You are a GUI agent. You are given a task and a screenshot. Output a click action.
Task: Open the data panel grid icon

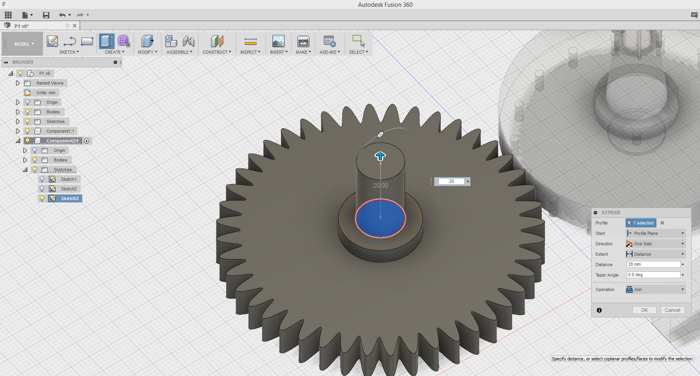coord(8,15)
